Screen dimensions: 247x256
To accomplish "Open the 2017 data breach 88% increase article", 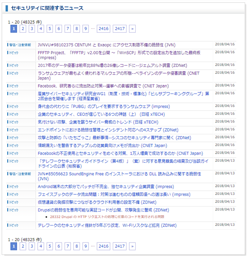I will pyautogui.click(x=112, y=65).
